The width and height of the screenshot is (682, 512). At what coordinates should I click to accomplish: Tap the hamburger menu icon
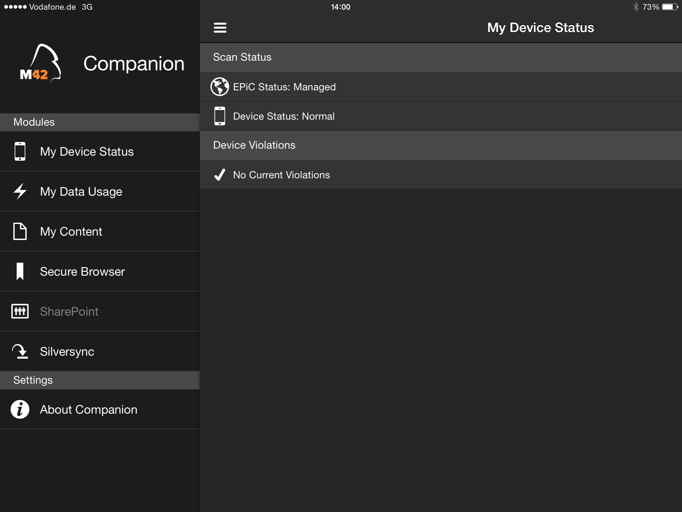[x=220, y=28]
